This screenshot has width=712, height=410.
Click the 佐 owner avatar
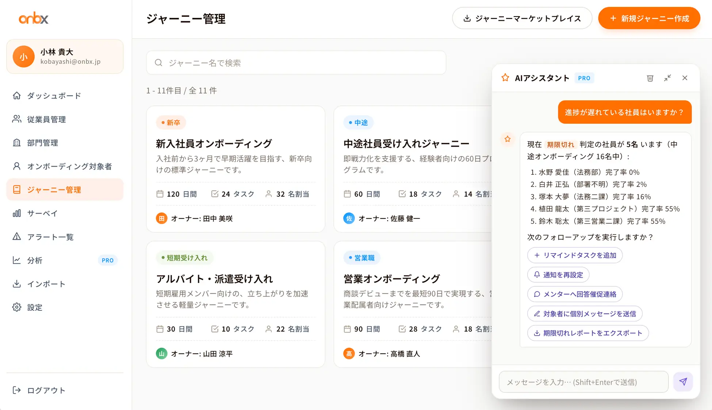(349, 218)
